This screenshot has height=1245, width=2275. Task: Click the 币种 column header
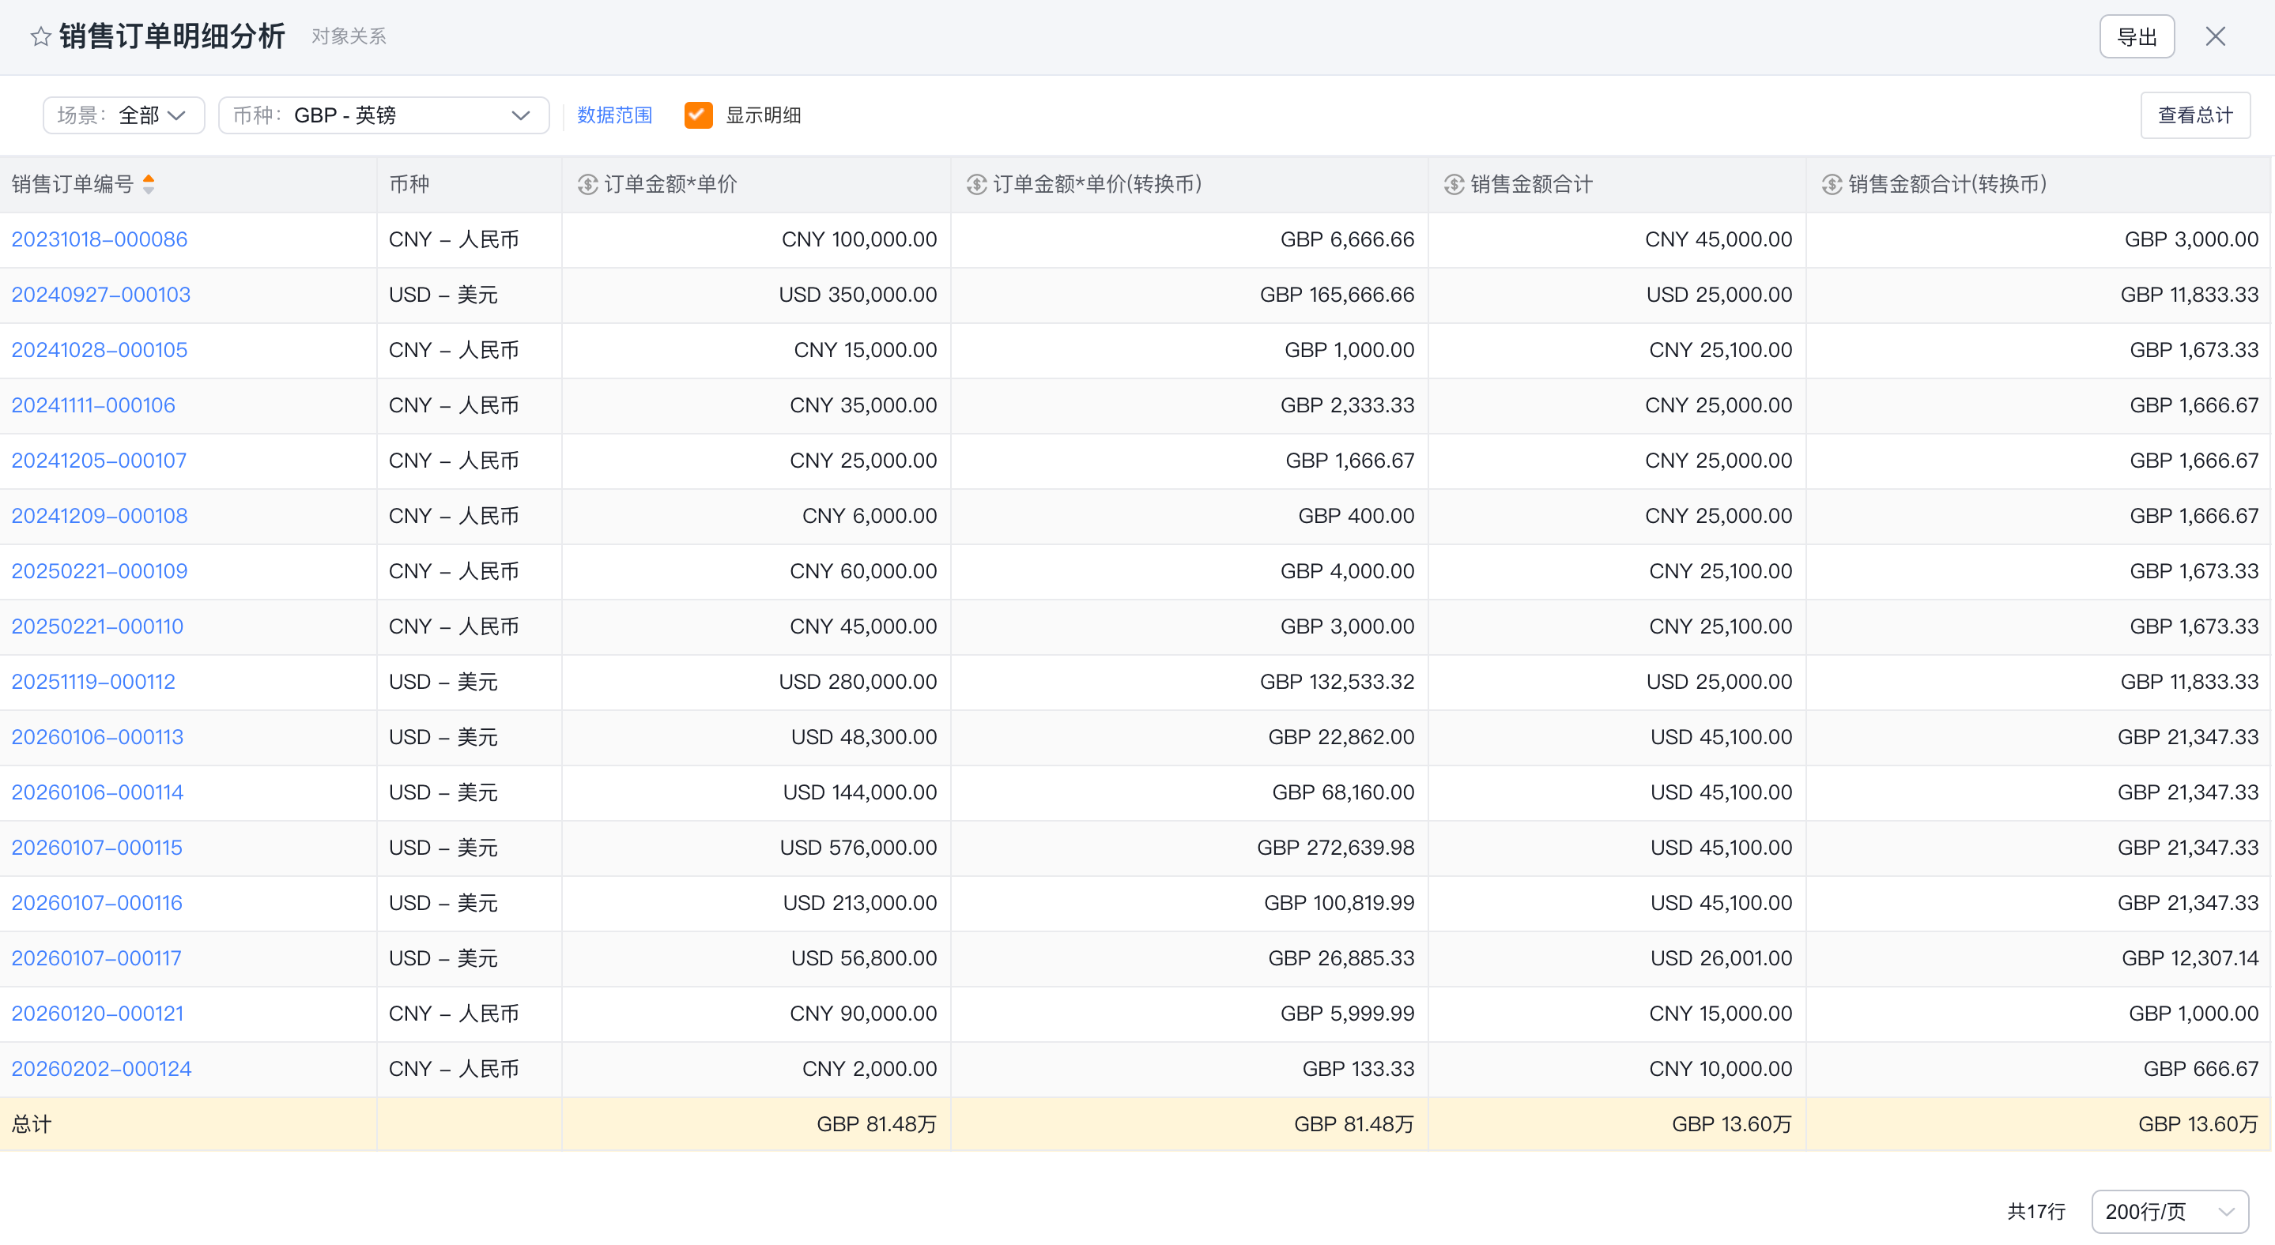pos(409,183)
